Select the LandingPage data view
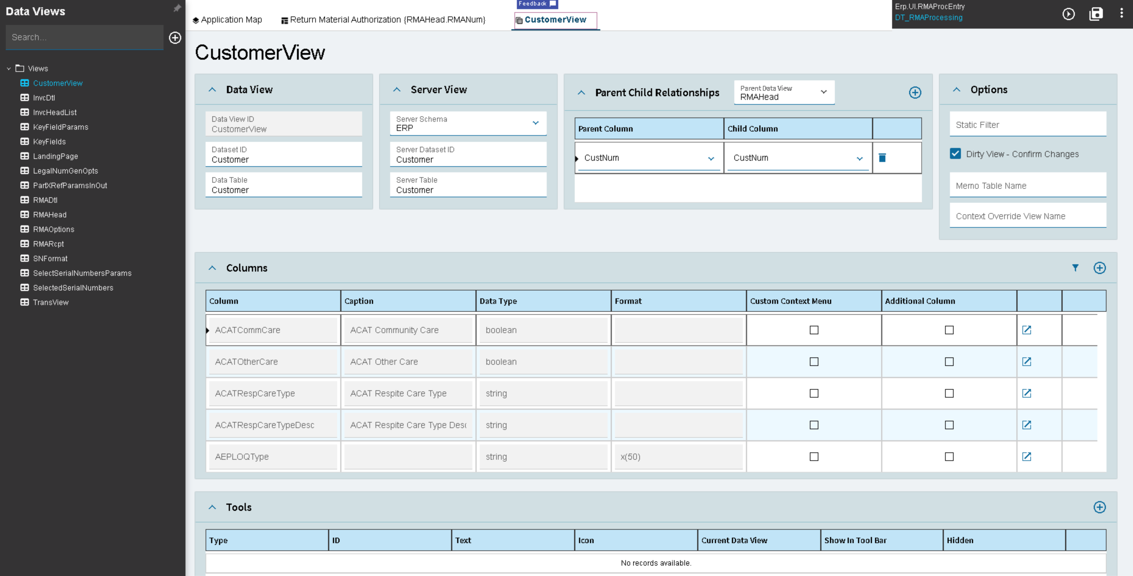 point(55,156)
